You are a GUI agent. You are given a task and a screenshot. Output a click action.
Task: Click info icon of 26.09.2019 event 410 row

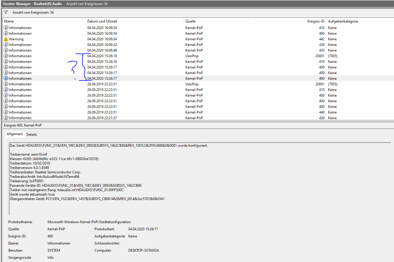click(x=6, y=90)
